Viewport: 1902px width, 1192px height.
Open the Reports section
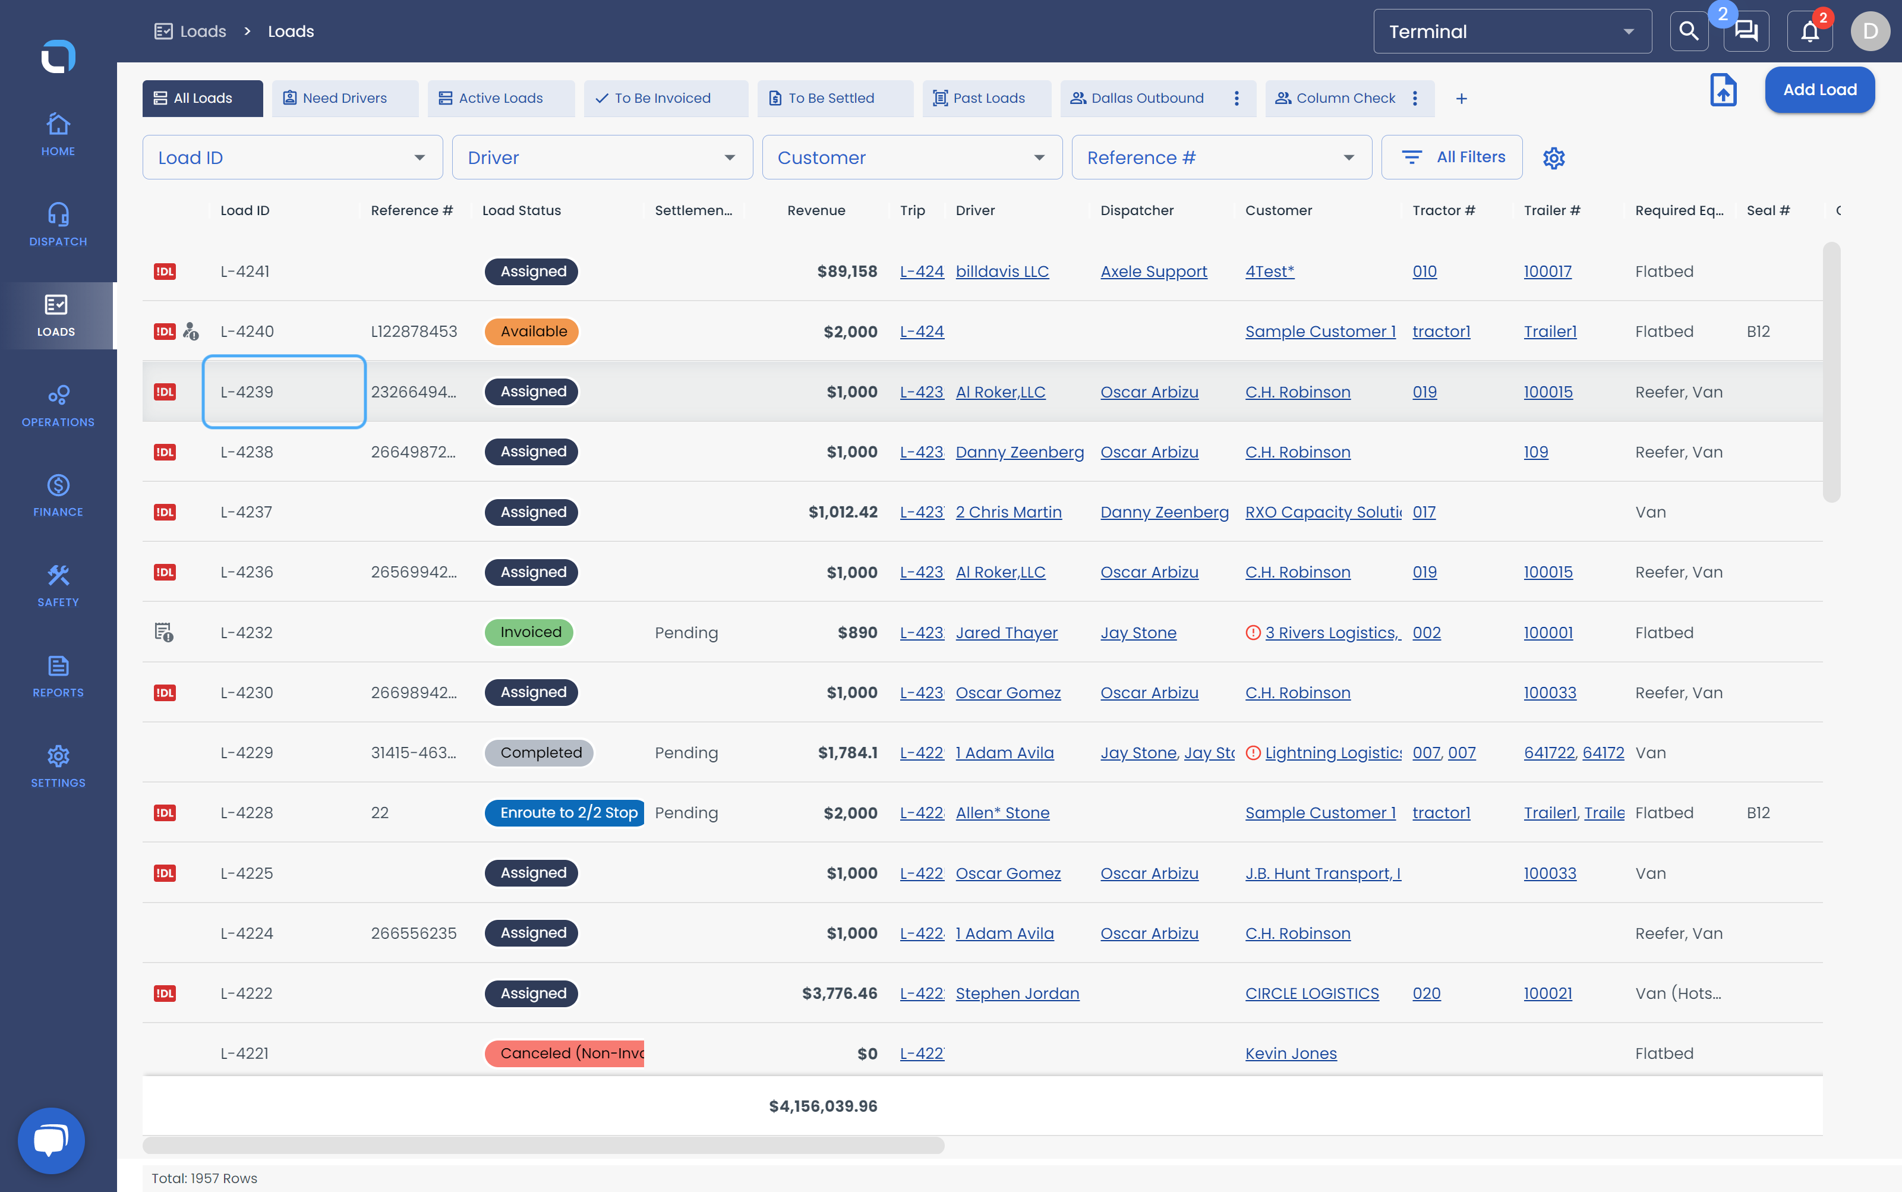(58, 676)
